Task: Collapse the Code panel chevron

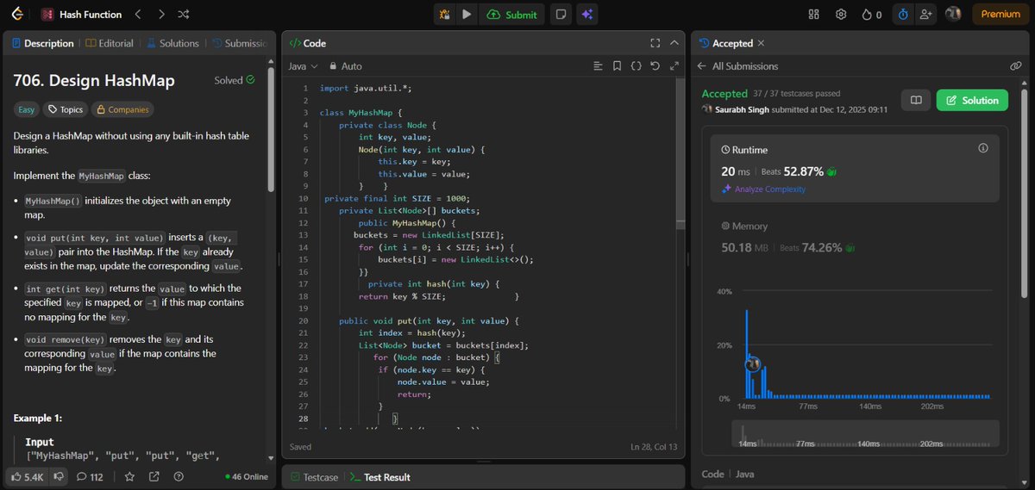Action: 674,43
